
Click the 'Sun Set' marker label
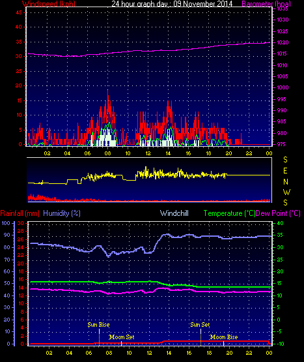[x=200, y=325]
